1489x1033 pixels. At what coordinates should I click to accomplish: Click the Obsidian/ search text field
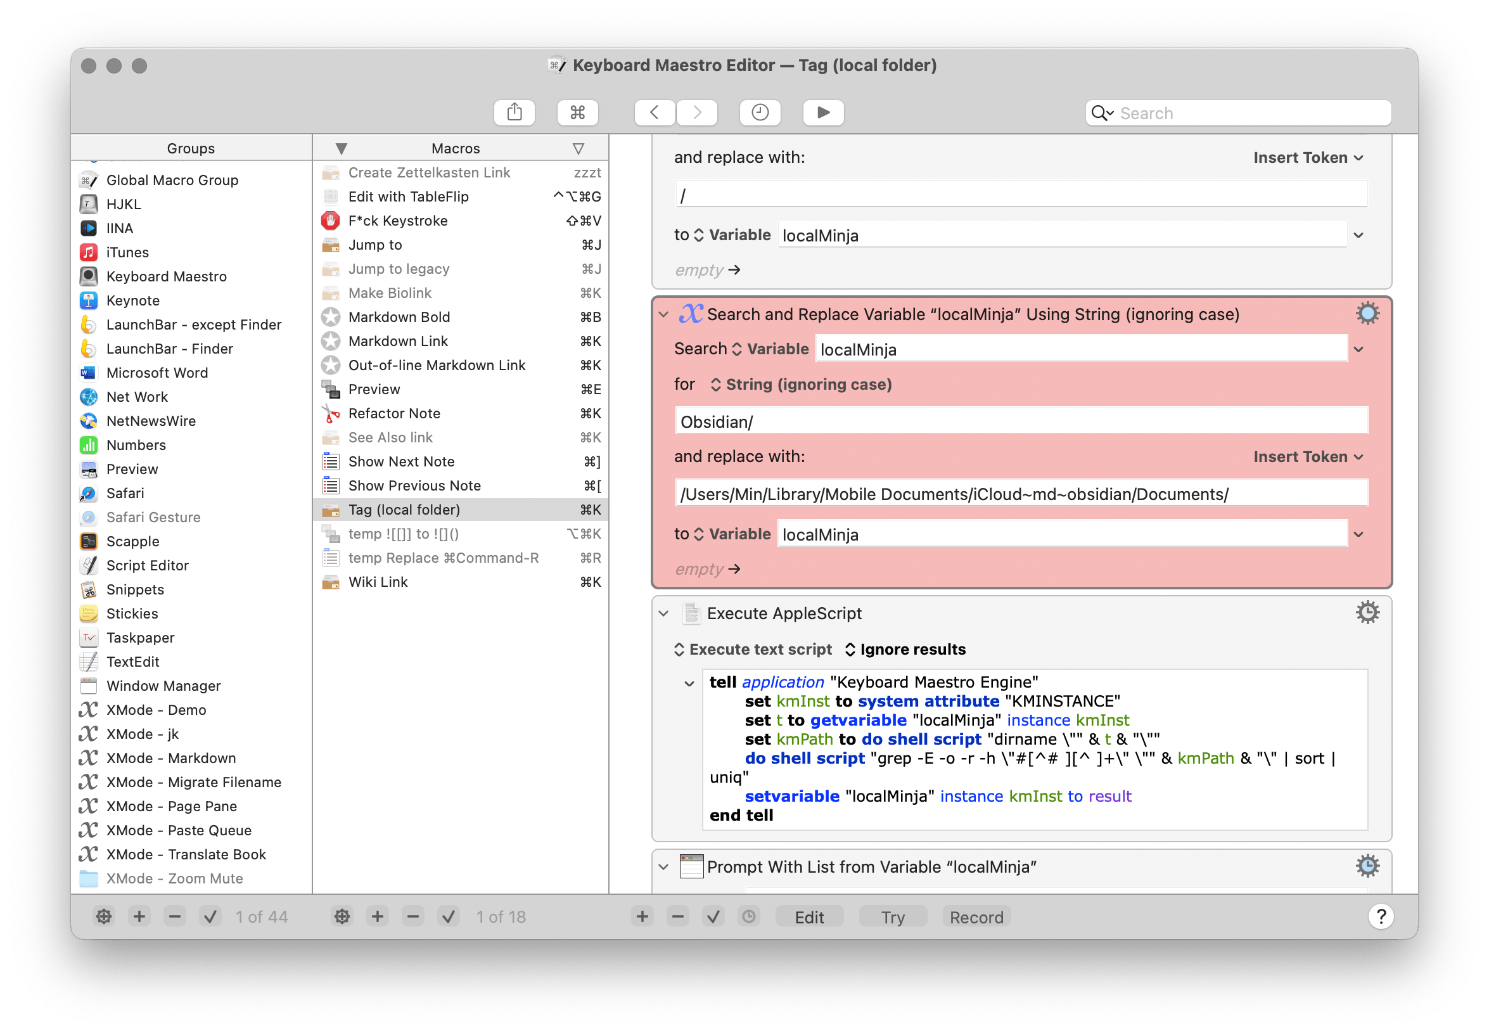click(x=1021, y=422)
